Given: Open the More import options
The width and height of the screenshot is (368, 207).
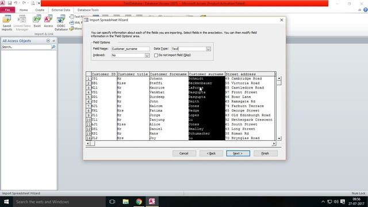Looking at the screenshot, I should coord(75,29).
